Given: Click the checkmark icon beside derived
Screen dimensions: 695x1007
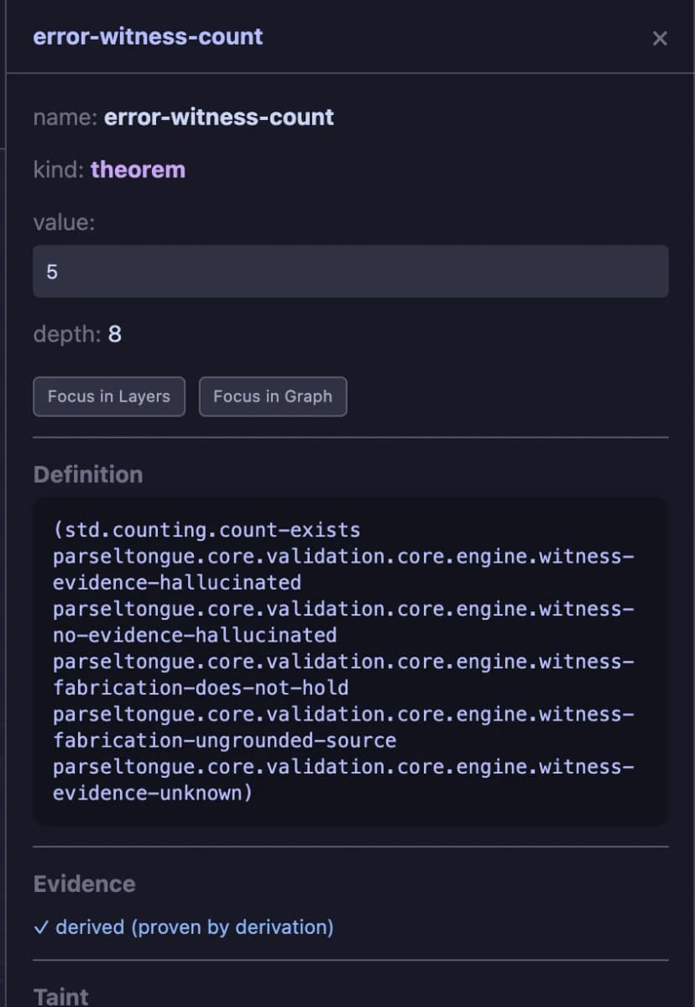Looking at the screenshot, I should point(41,927).
